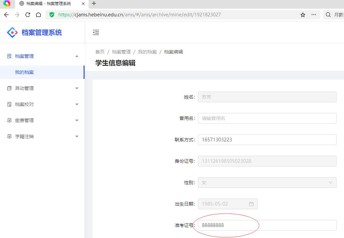This screenshot has width=344, height=238.
Task: Go to 首页 via breadcrumb
Action: pos(100,52)
